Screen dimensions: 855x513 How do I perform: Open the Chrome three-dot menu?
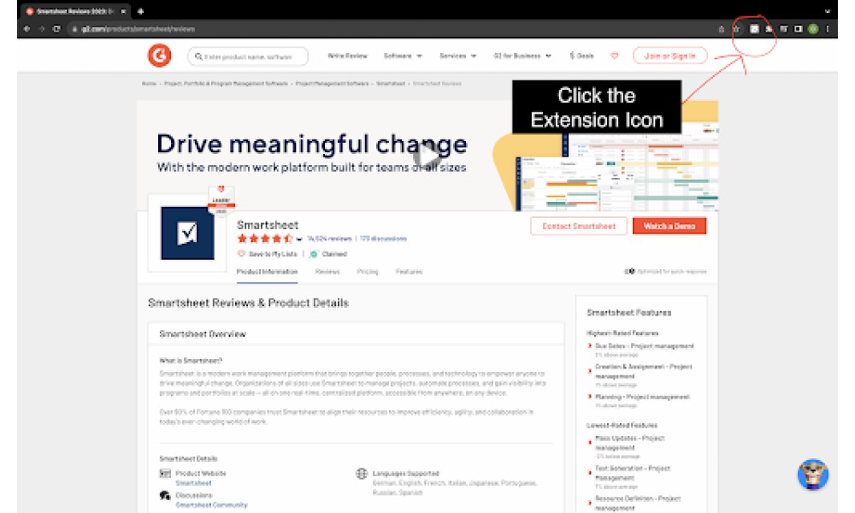tap(828, 29)
